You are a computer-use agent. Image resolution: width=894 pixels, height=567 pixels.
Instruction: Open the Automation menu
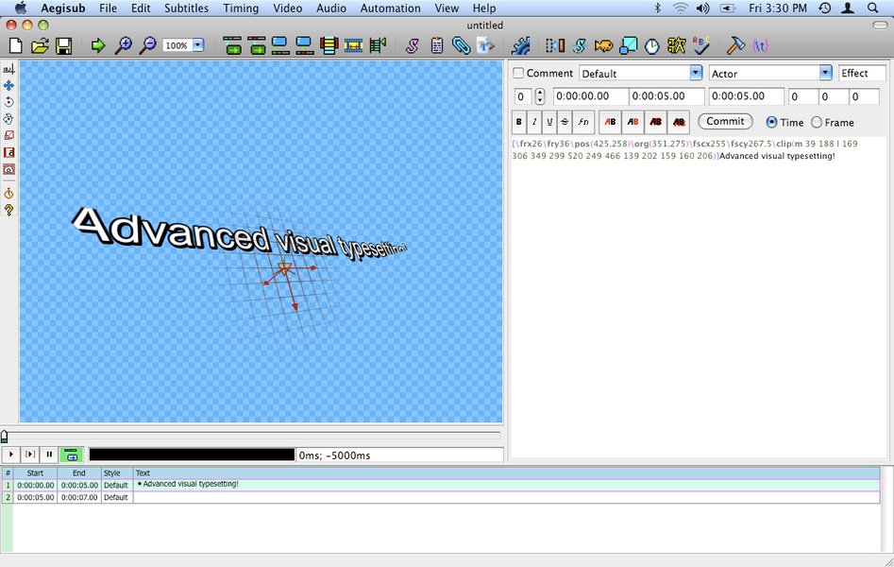pos(390,9)
